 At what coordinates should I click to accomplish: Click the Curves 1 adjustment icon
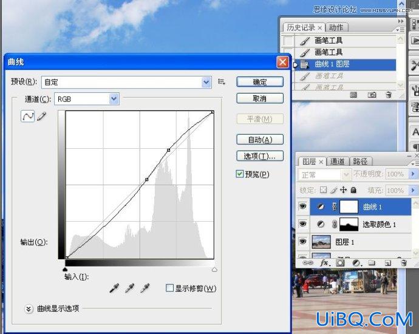[x=321, y=206]
